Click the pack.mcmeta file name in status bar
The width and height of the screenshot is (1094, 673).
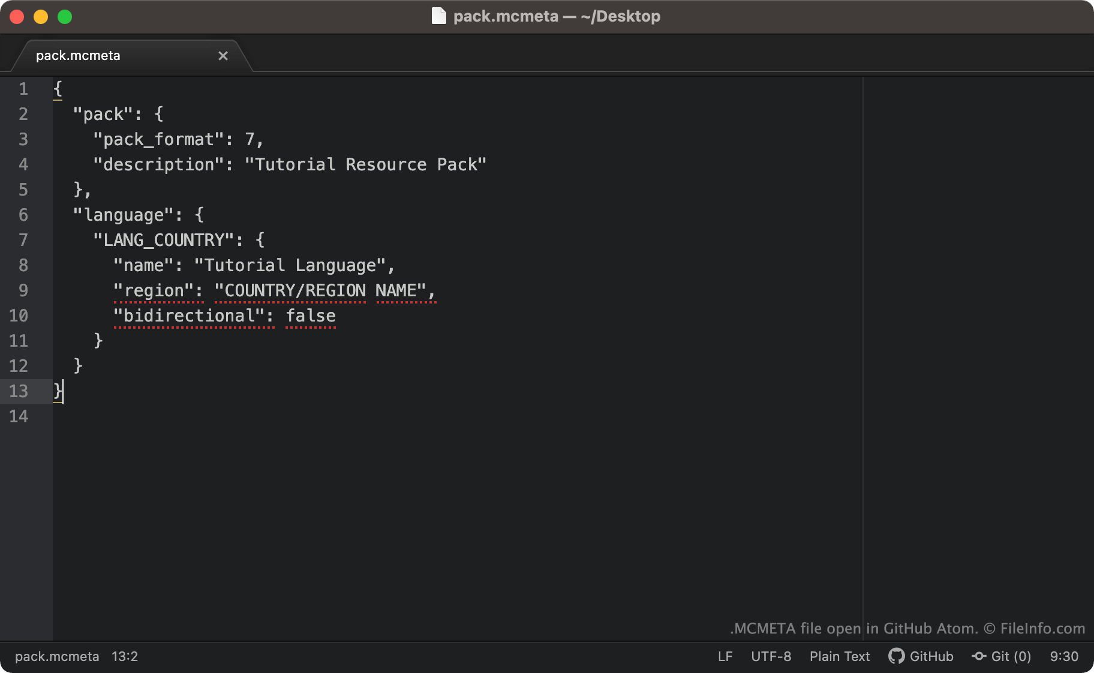(57, 656)
